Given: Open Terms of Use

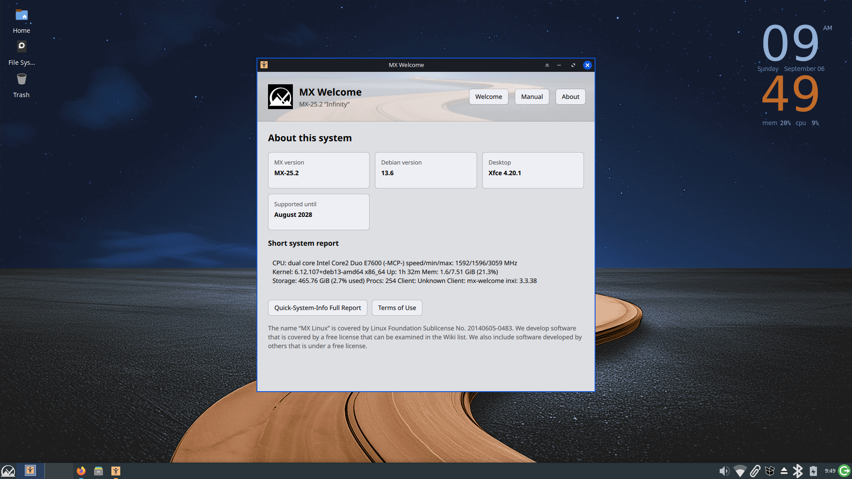Looking at the screenshot, I should 397,308.
